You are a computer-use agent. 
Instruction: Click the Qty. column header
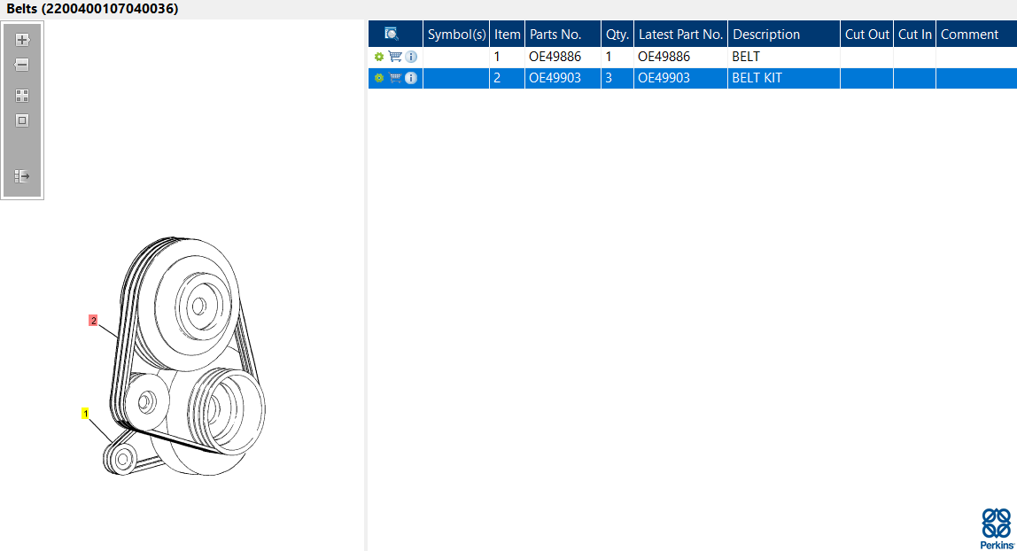617,34
